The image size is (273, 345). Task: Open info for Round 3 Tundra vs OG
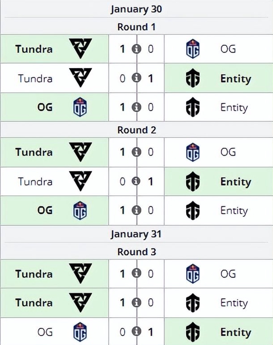click(x=136, y=273)
